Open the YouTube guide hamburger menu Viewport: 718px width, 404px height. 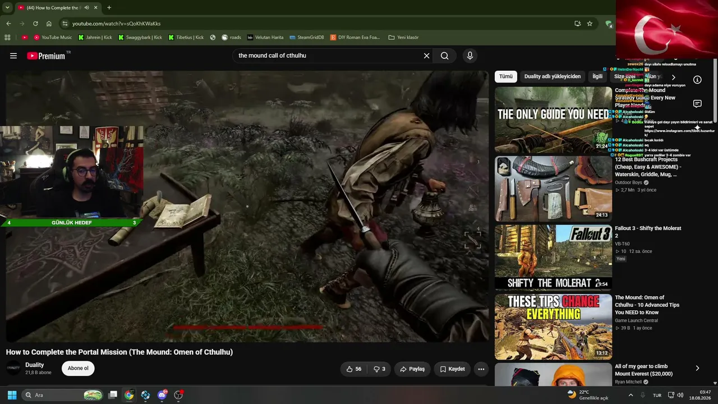13,56
